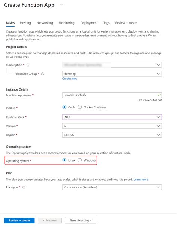Viewport: 177px width, 227px height.
Task: Click the Review + create button
Action: tap(19, 221)
